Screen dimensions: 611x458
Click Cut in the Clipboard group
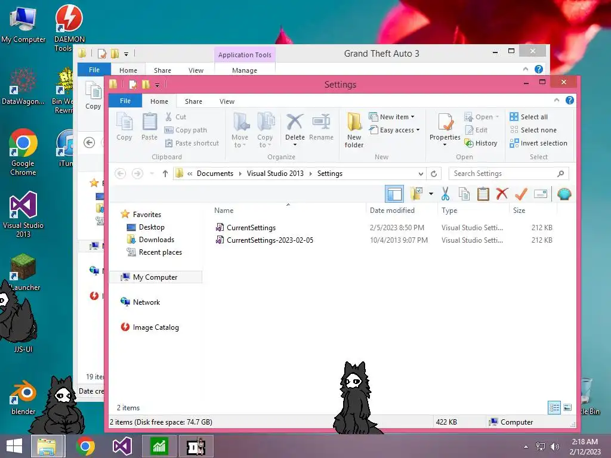point(175,117)
